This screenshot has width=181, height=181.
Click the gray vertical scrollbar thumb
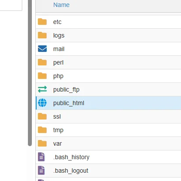point(30,73)
